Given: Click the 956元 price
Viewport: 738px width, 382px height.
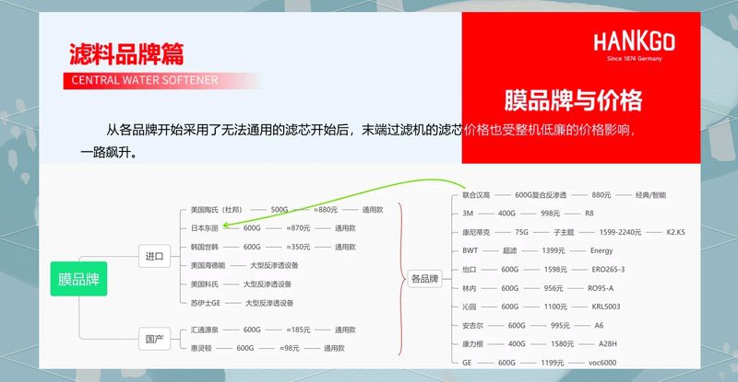Looking at the screenshot, I should (x=553, y=288).
